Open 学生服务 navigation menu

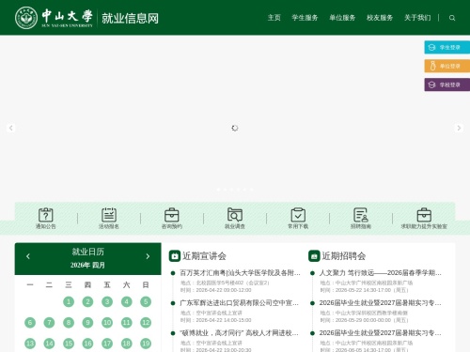(305, 18)
